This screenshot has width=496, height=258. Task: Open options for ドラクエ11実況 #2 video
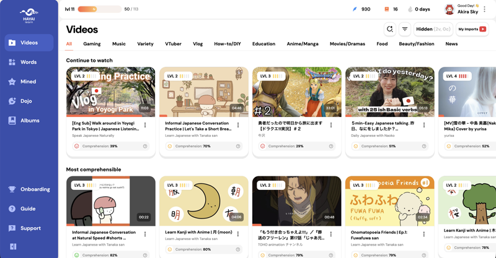click(x=331, y=126)
